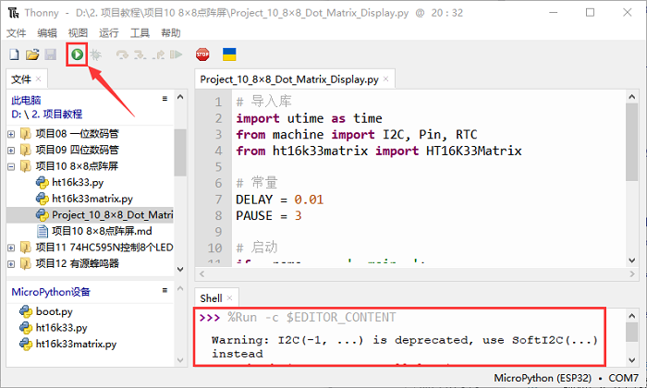Click the green Run current script button

77,55
